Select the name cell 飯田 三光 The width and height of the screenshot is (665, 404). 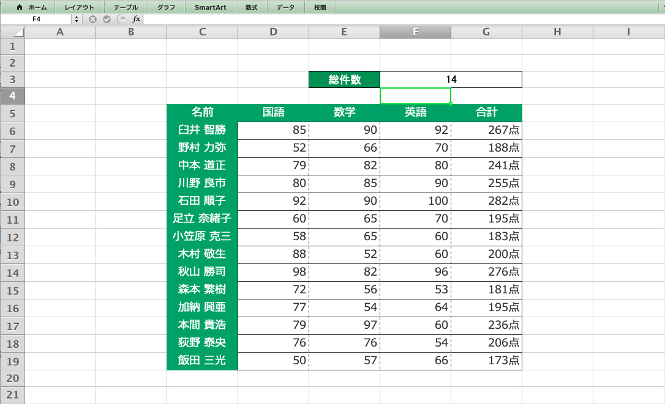click(x=202, y=361)
